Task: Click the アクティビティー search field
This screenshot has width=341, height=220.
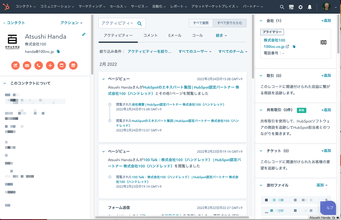Action: [x=117, y=23]
